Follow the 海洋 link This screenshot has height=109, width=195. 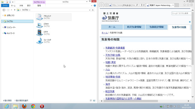click(x=108, y=84)
